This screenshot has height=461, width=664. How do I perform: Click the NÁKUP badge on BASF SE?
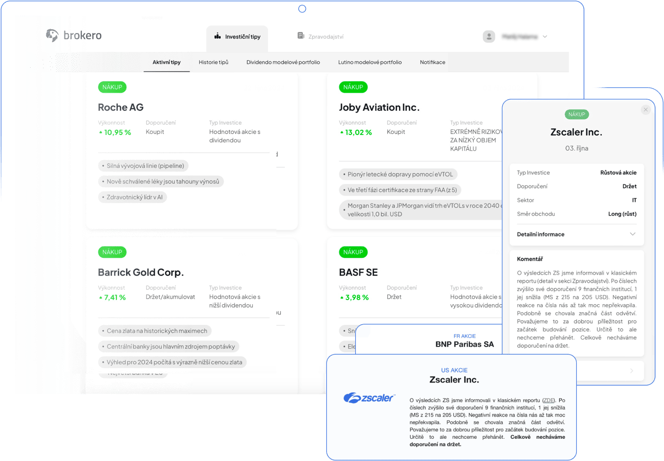[353, 252]
